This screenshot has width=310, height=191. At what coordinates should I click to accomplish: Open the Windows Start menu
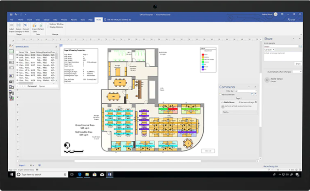coord(12,175)
